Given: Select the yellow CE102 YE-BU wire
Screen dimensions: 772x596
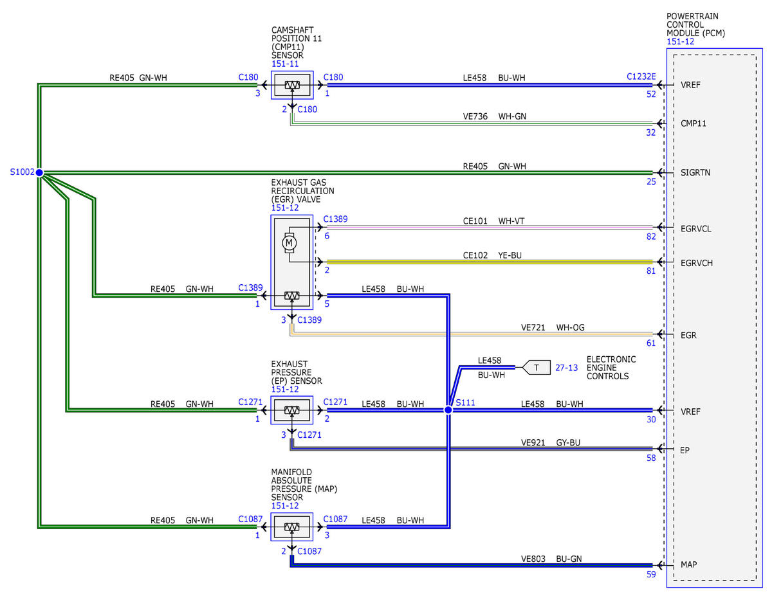Looking at the screenshot, I should (490, 262).
